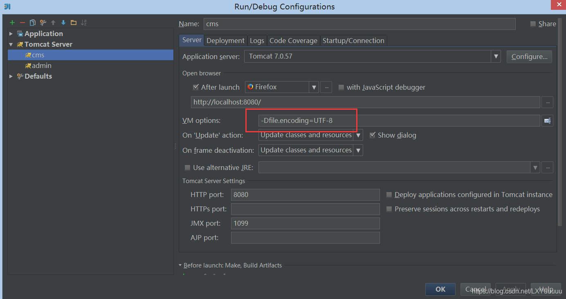566x299 pixels.
Task: Open On 'Update' action dropdown
Action: [358, 135]
